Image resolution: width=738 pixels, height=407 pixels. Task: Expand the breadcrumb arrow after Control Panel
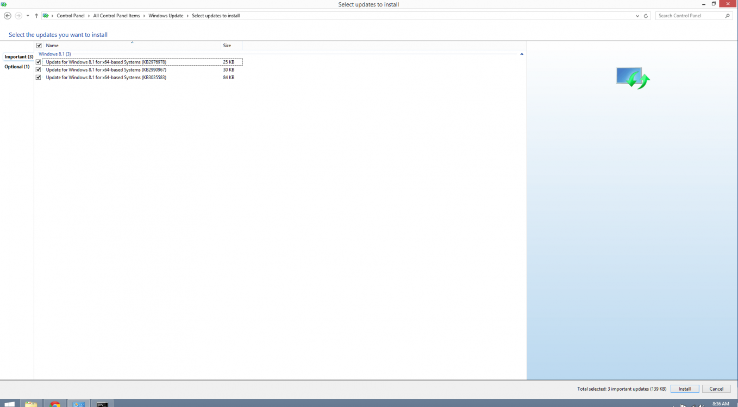(x=89, y=16)
